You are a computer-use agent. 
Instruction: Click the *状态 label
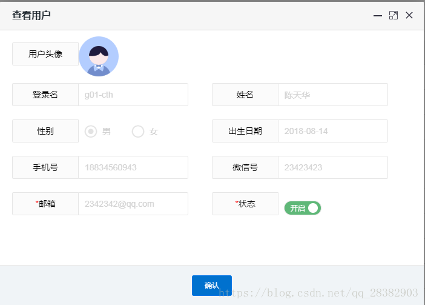coord(245,204)
